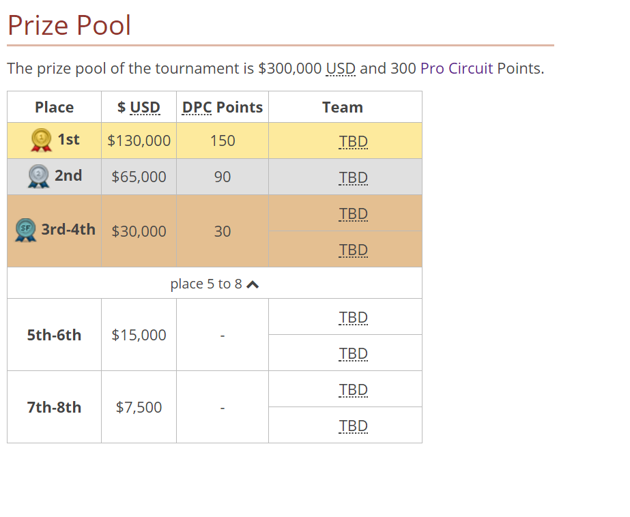Click USD abbreviation in prize pool sentence

[341, 68]
